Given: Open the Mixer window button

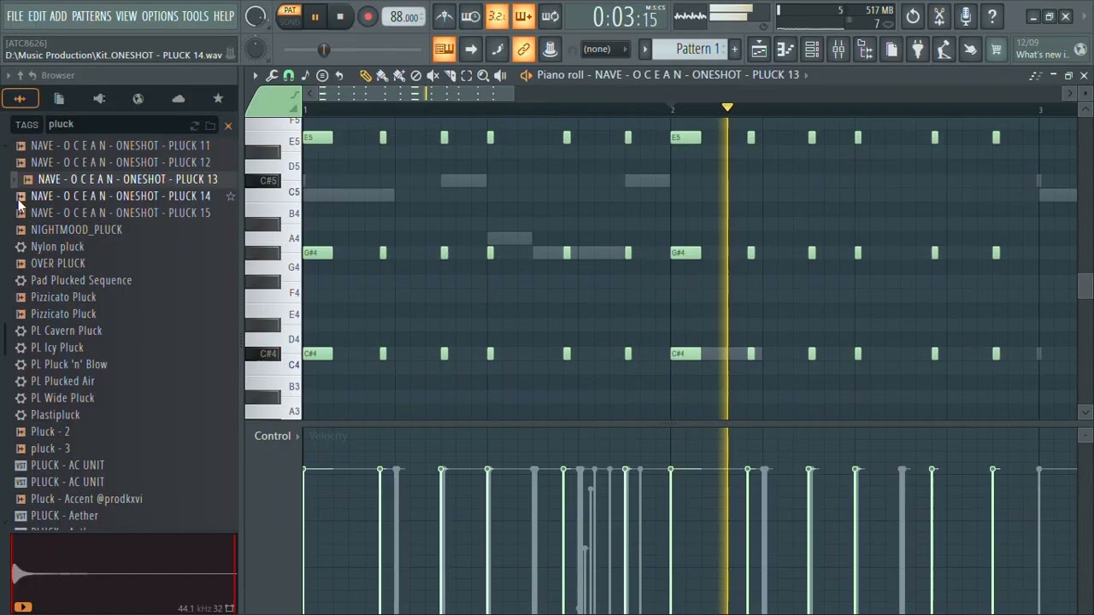Looking at the screenshot, I should click(838, 49).
